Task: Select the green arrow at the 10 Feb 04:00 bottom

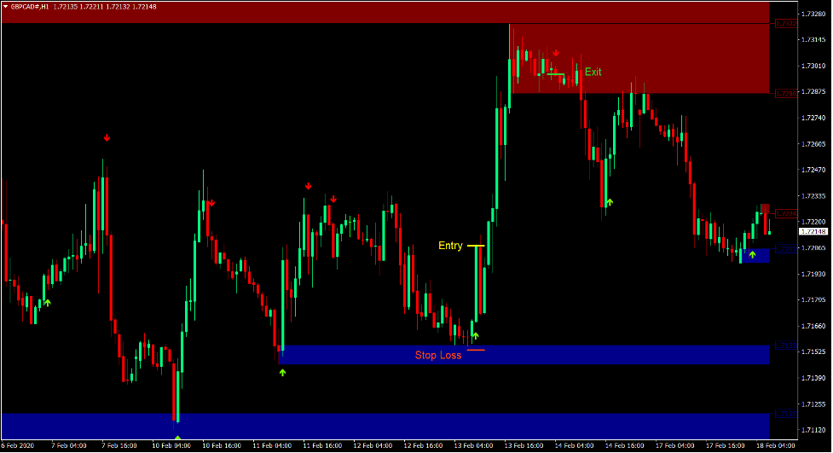Action: click(177, 438)
